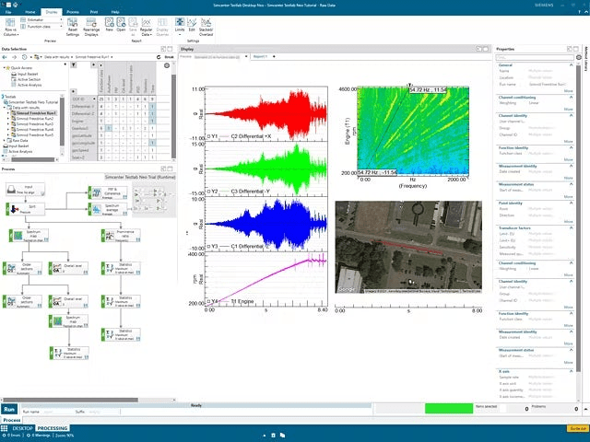The image size is (590, 442).
Task: Expand the Raw Data tree node
Action: 4,139
